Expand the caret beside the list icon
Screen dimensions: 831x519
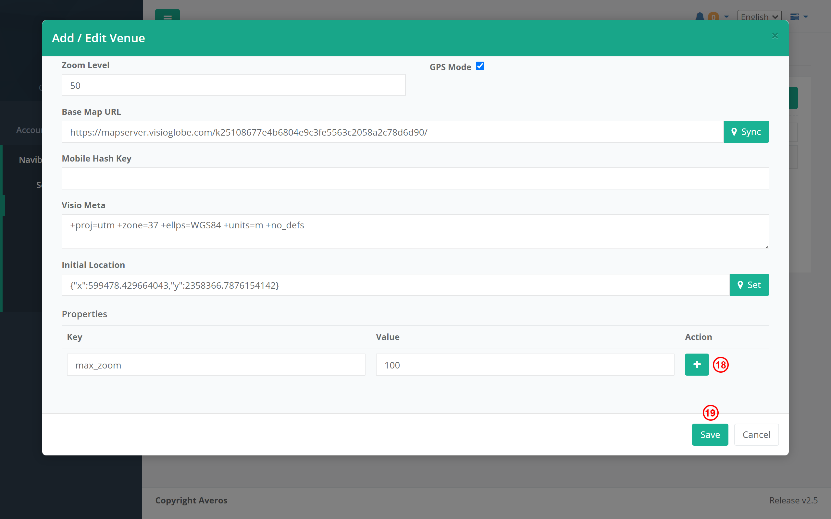pyautogui.click(x=806, y=17)
